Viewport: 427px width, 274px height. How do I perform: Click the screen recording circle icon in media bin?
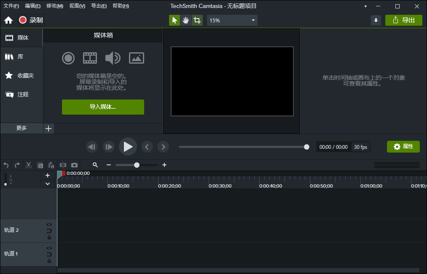[68, 58]
